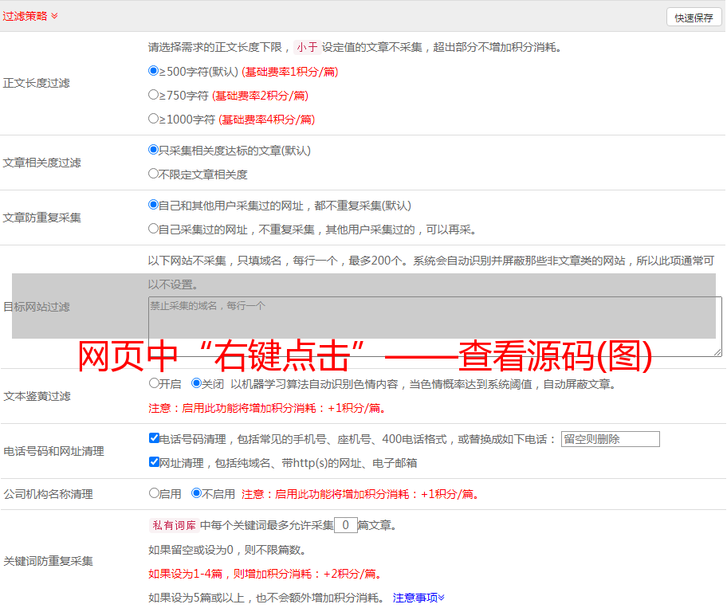Select ≥500字符 default length option
Image resolution: width=727 pixels, height=612 pixels.
(x=154, y=71)
